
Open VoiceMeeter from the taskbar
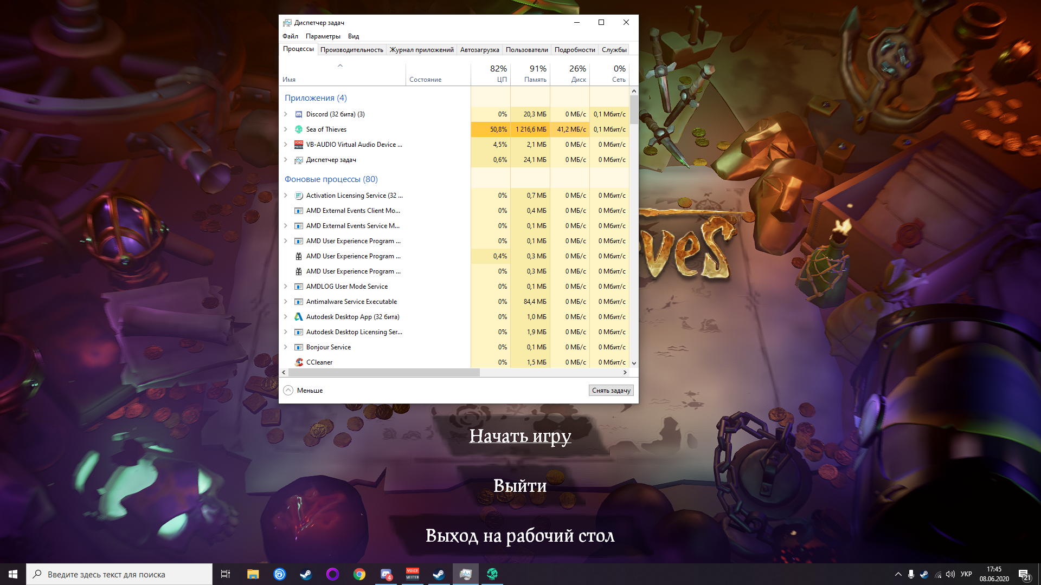[x=413, y=574]
